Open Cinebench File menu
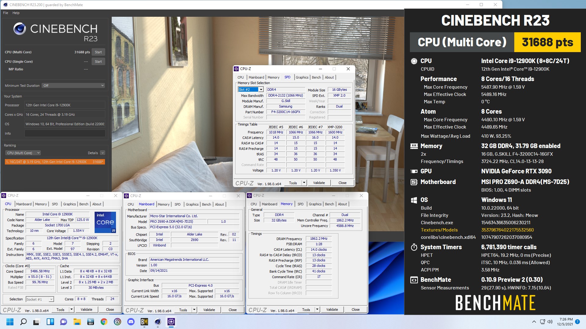Image resolution: width=586 pixels, height=329 pixels. (5, 13)
